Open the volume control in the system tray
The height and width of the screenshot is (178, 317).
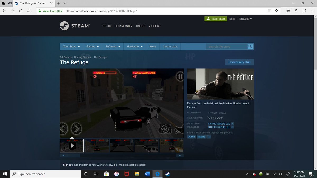click(x=281, y=174)
